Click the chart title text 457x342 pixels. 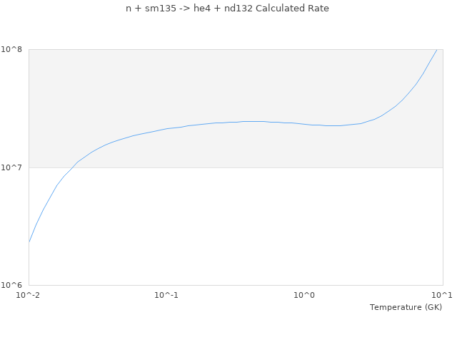click(227, 9)
